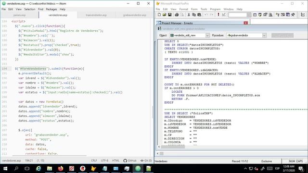Click the Copy icon in FoxPro toolbar
The width and height of the screenshot is (308, 173).
[x=194, y=15]
